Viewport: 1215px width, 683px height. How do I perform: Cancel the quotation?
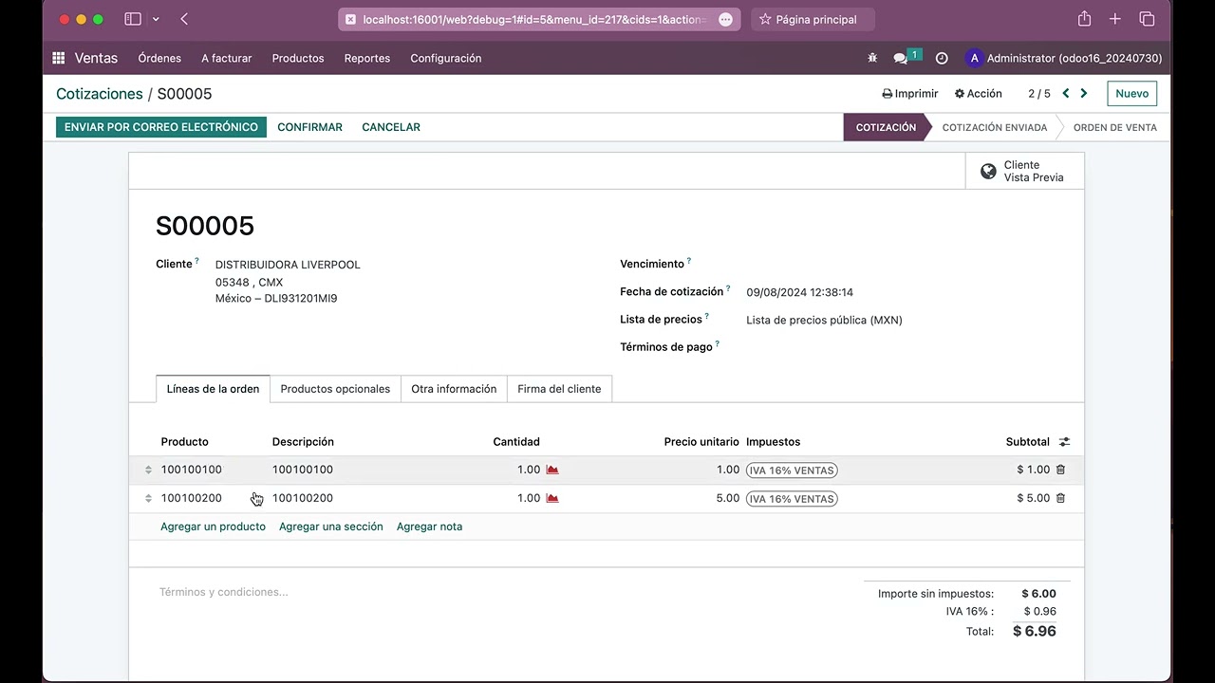tap(391, 127)
